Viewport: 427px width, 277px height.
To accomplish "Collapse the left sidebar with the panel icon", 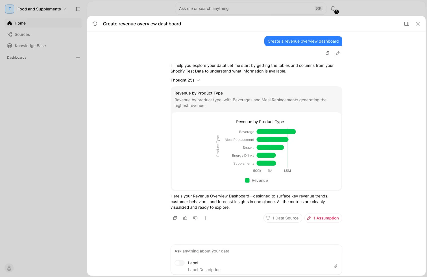I will click(x=78, y=9).
